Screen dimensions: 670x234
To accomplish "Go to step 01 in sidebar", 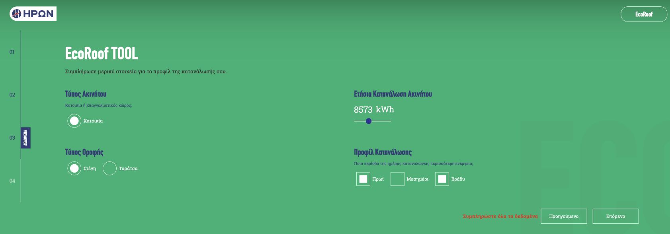I will 12,52.
